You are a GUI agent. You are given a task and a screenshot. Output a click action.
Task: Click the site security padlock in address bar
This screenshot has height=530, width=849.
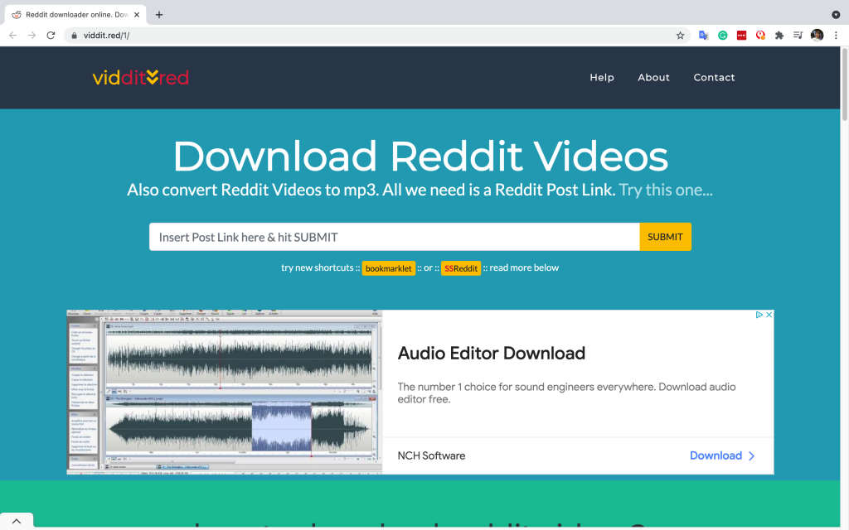pos(74,36)
